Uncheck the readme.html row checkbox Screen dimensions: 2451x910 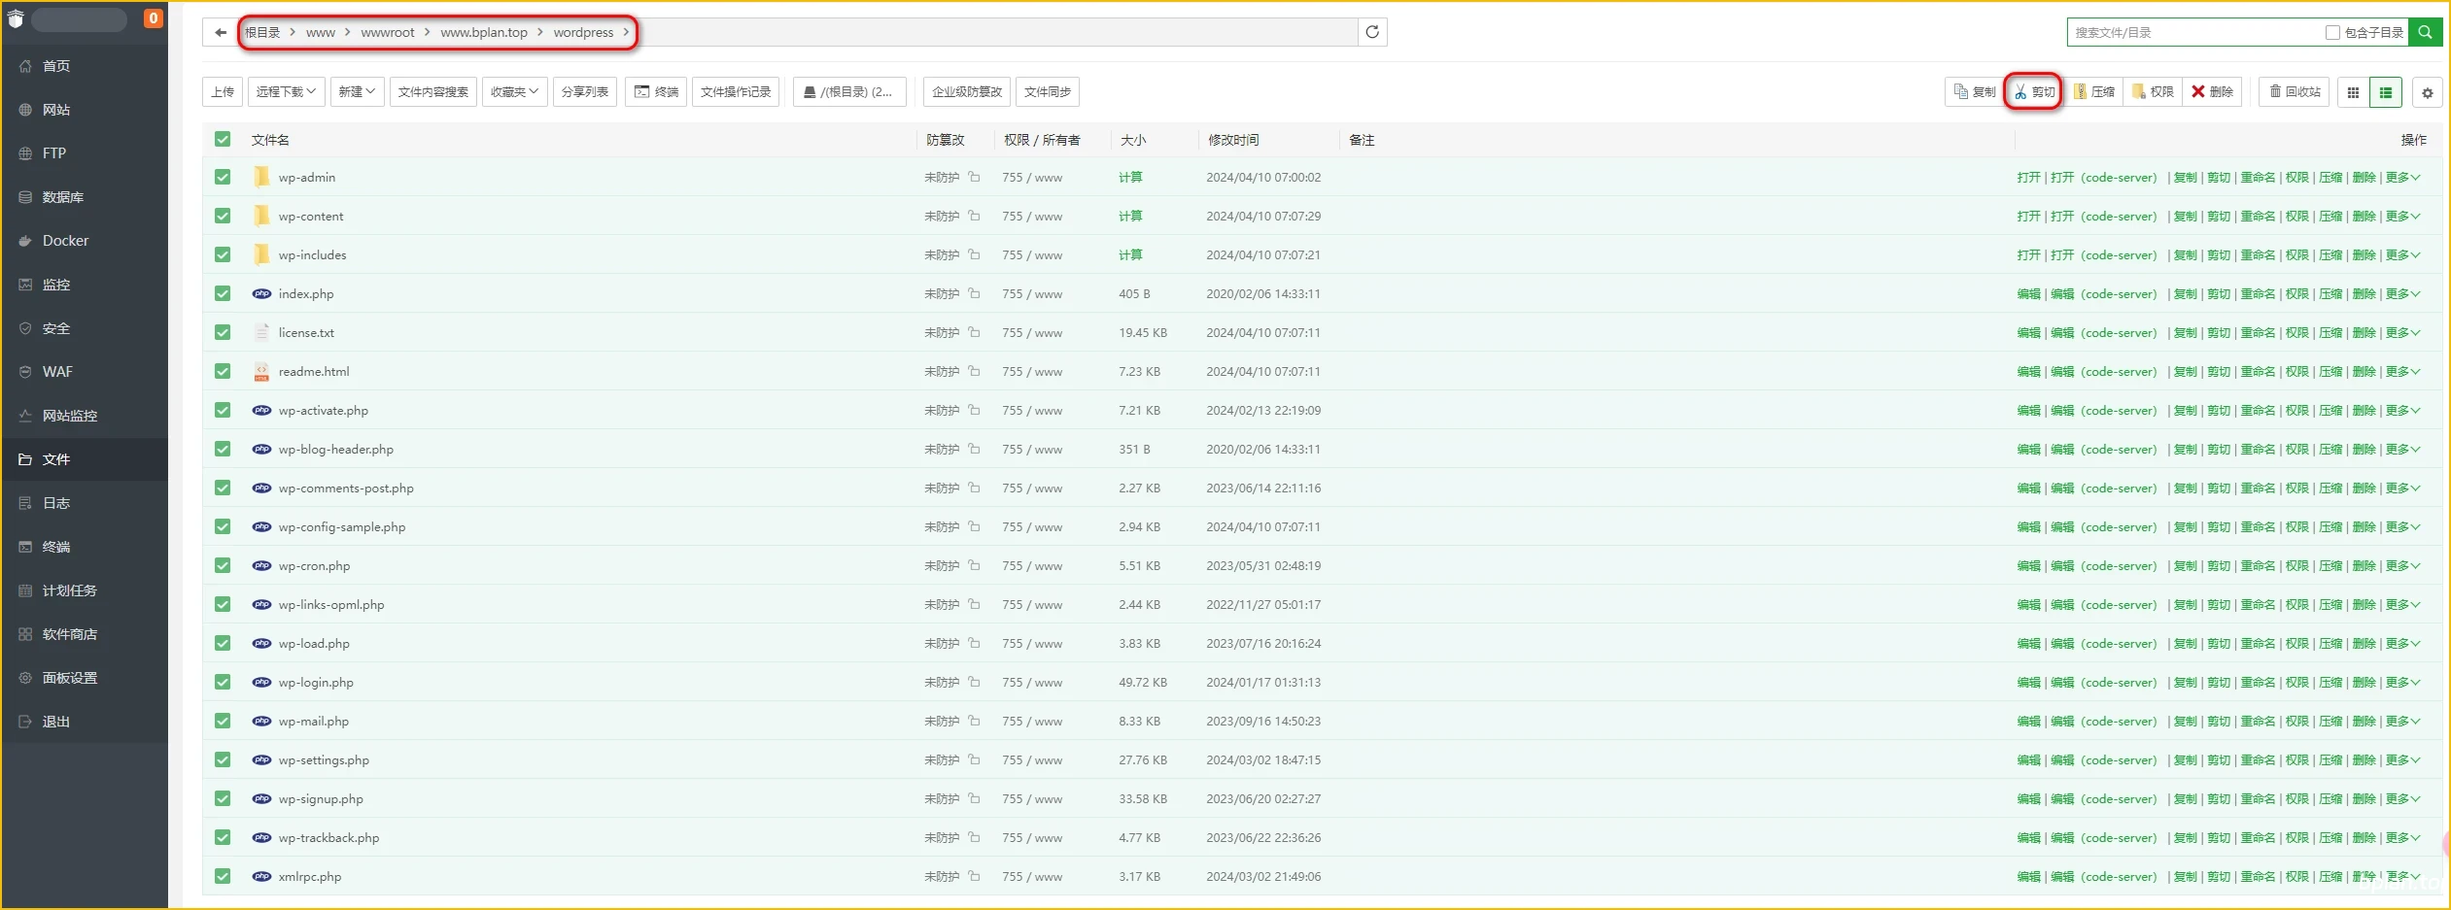pyautogui.click(x=223, y=371)
